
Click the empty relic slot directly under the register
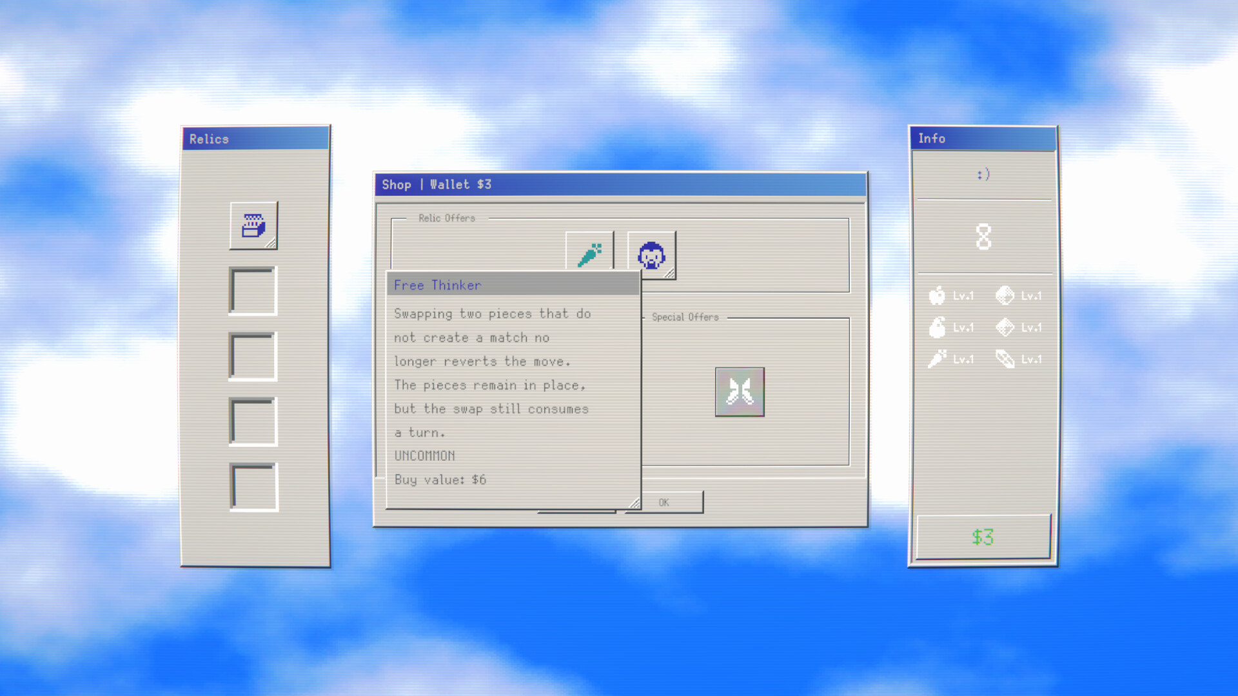pos(253,291)
